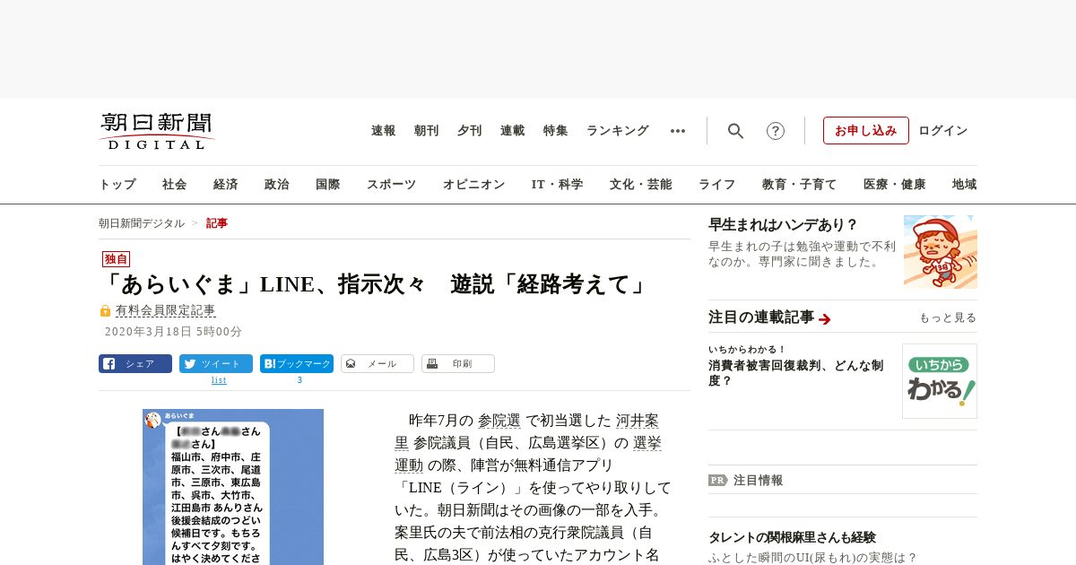This screenshot has height=565, width=1076.
Task: Open the 有料会員限定記事 link
Action: point(166,310)
